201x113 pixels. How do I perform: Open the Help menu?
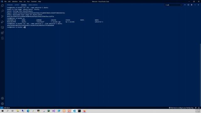[x=39, y=2]
